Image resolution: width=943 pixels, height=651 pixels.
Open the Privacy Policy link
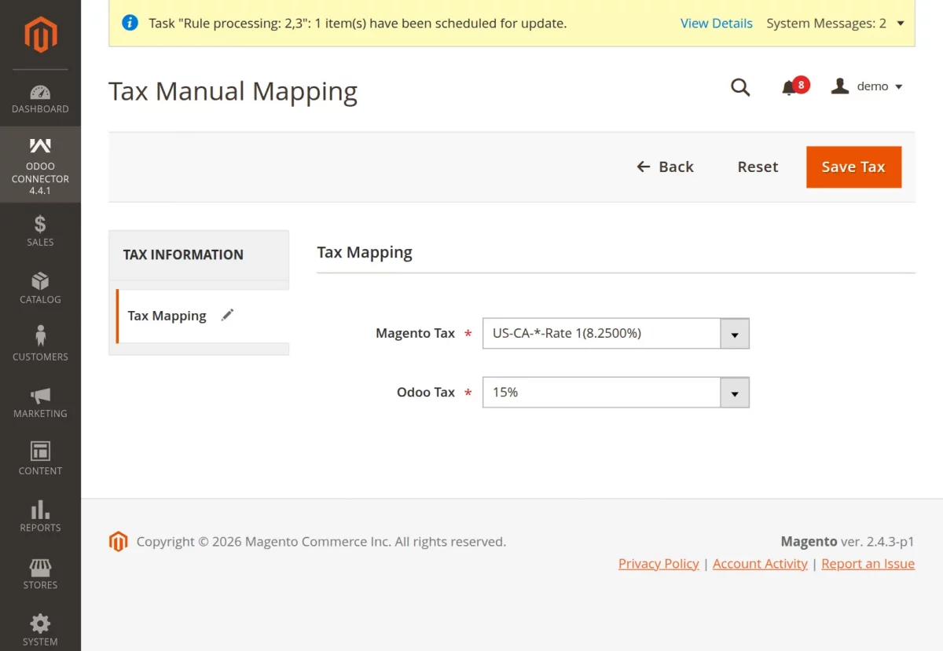659,564
